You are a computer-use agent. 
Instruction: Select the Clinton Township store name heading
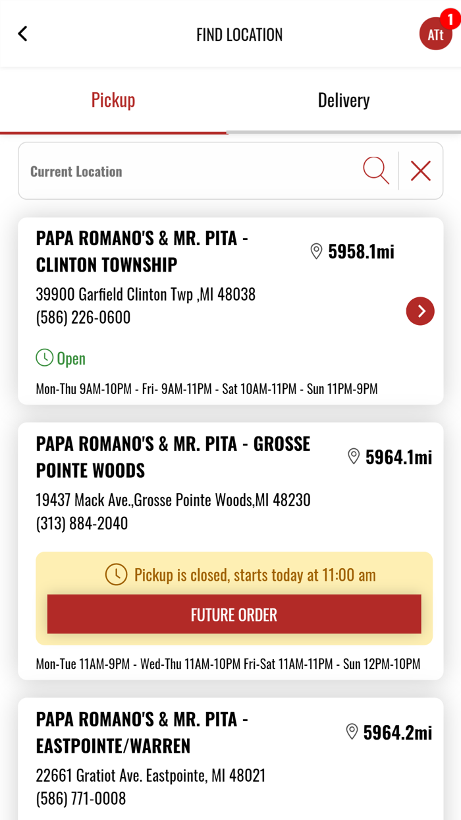(142, 251)
